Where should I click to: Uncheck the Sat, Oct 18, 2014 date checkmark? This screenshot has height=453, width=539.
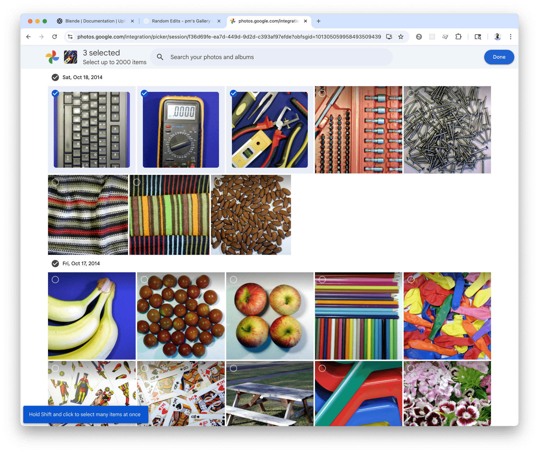click(55, 77)
